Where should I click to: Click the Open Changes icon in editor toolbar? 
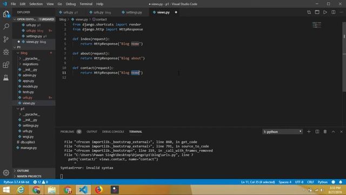point(309,12)
